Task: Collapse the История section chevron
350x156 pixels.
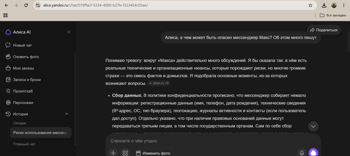Action: coord(66,114)
